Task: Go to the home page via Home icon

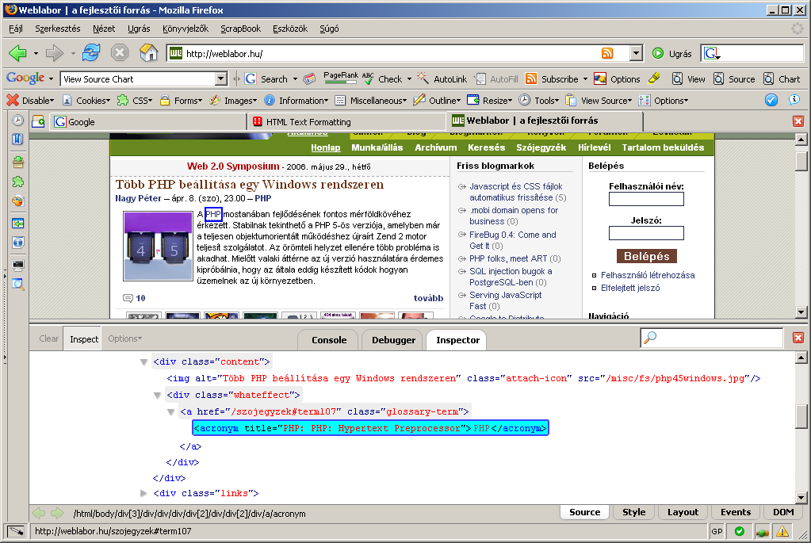Action: click(148, 53)
